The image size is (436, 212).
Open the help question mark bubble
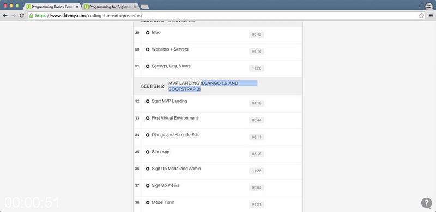427,203
